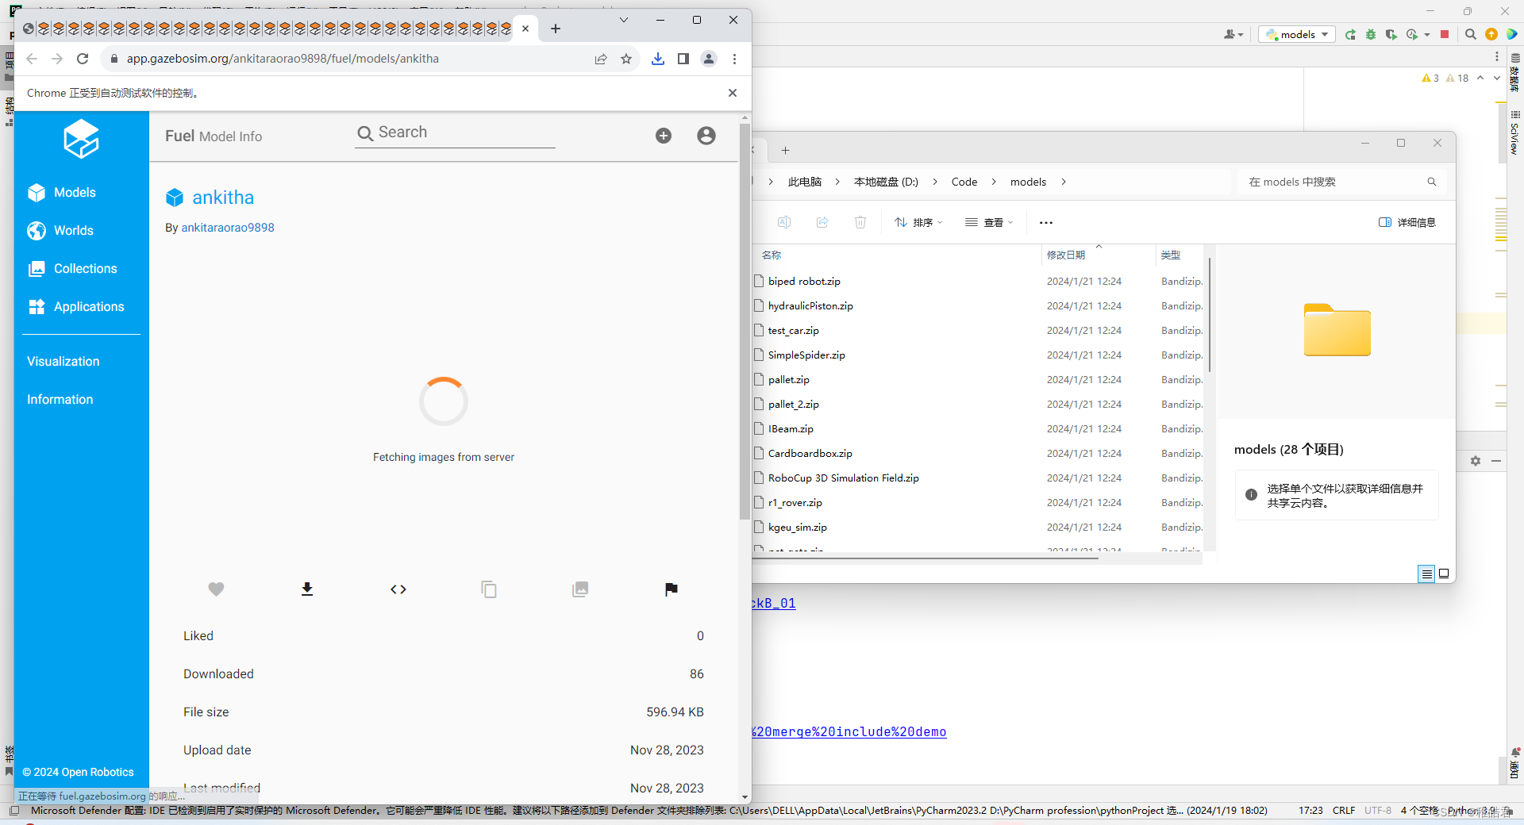Open PyCharm editor tabs options menu
This screenshot has height=825, width=1524.
point(1497,56)
